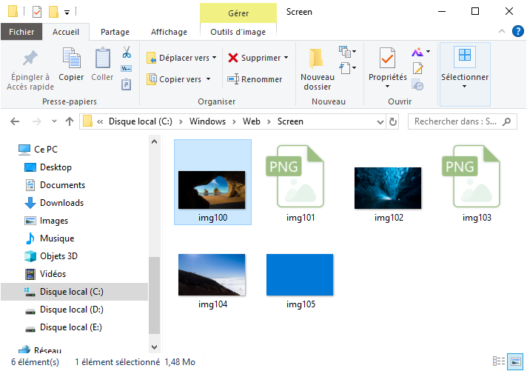Open the Affichage ribbon tab
527x371 pixels.
pos(169,32)
